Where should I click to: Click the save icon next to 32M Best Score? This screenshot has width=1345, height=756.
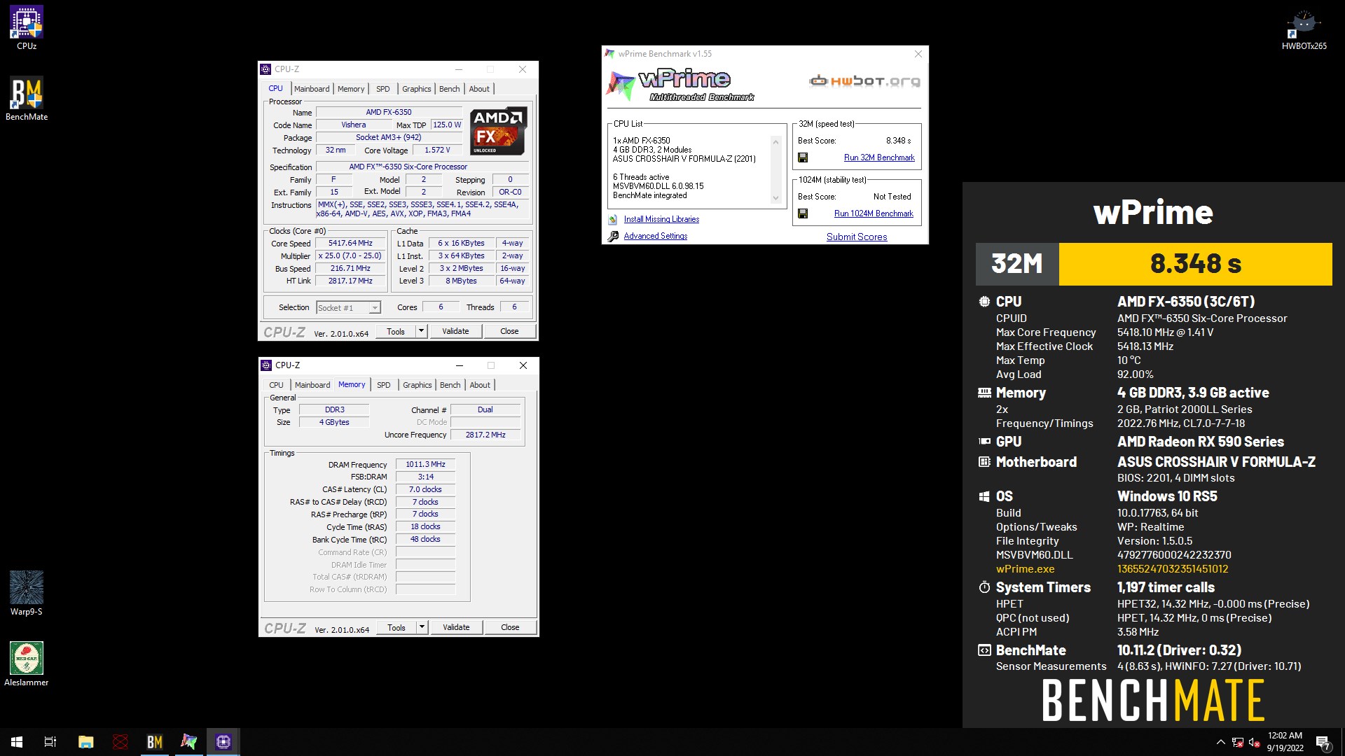[803, 157]
